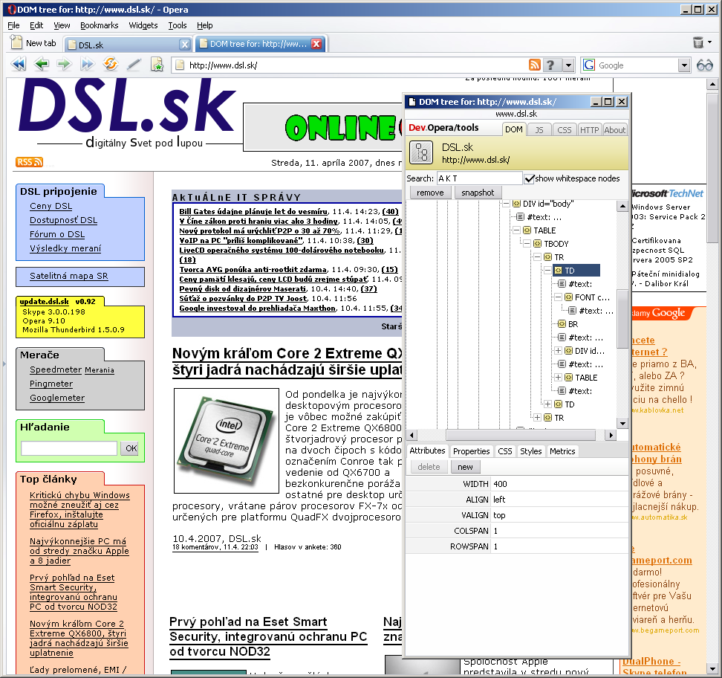Collapse the DIV id="body" node
Viewport: 722px width, 678px height.
506,203
